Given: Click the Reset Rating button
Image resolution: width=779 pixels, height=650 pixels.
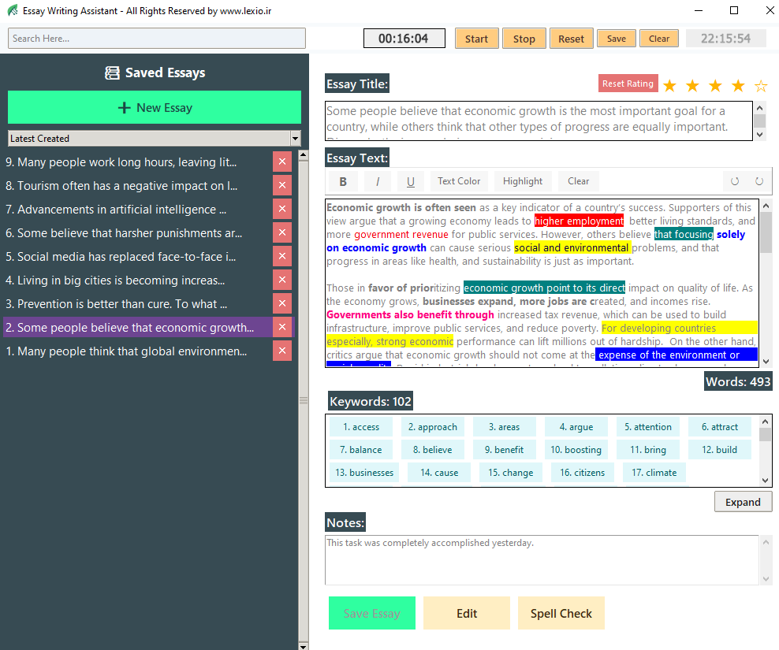Looking at the screenshot, I should (628, 84).
